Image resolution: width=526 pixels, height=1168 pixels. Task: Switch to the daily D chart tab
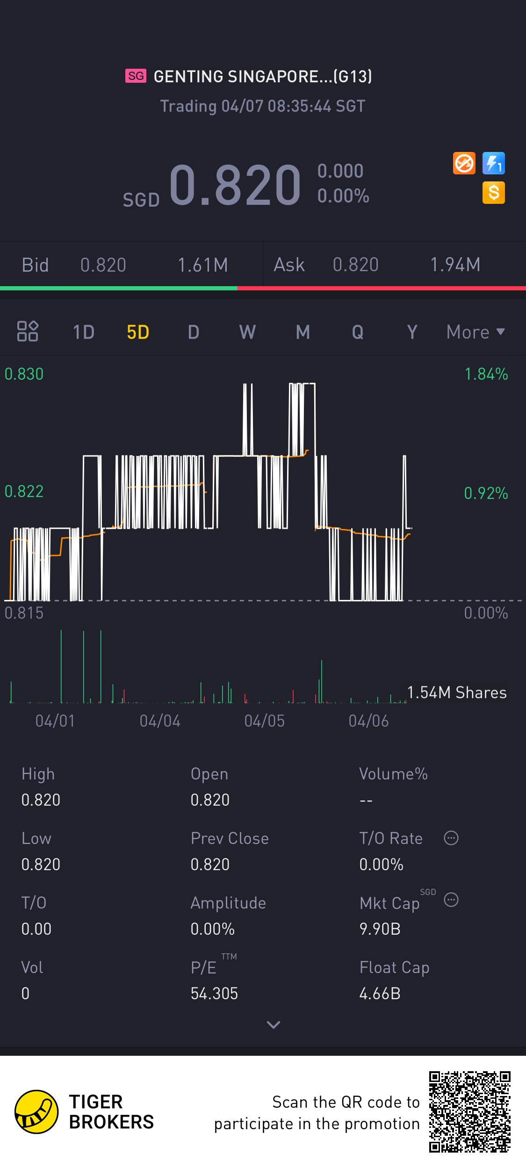(194, 332)
